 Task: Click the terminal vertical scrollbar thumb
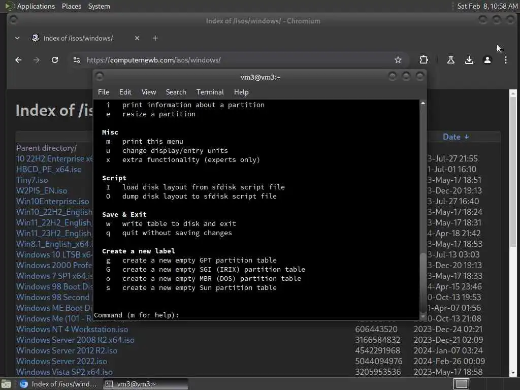pos(423,282)
